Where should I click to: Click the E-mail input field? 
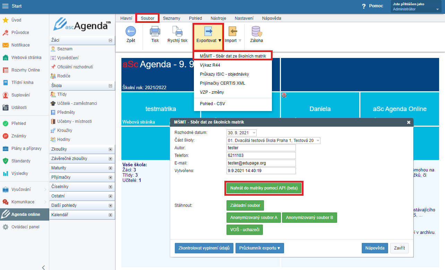click(x=261, y=163)
